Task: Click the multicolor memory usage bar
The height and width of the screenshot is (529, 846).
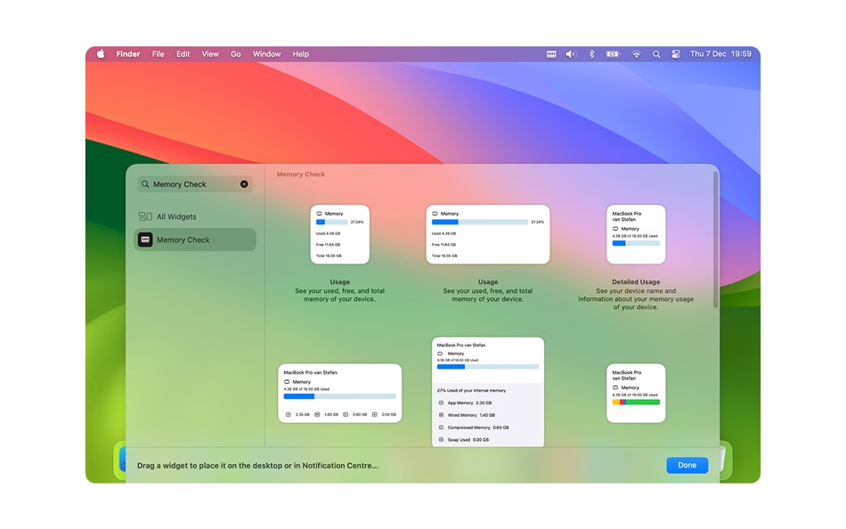Action: (636, 403)
